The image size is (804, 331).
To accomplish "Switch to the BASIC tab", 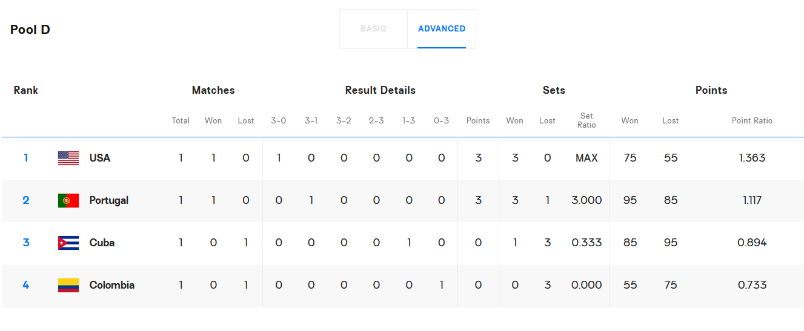I will click(373, 29).
